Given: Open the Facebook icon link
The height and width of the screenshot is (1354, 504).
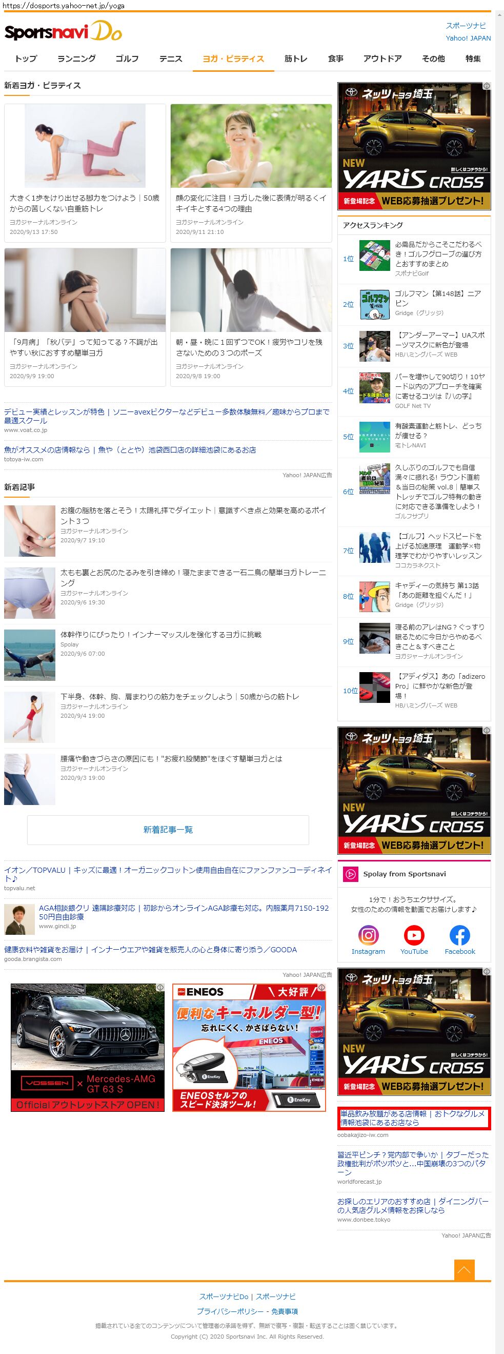Looking at the screenshot, I should pos(459,936).
